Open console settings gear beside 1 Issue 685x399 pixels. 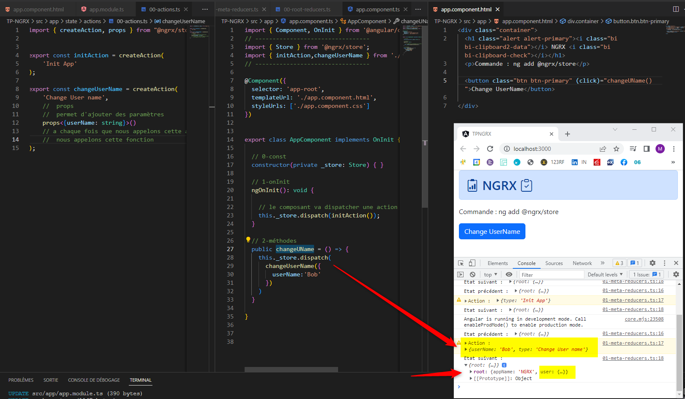pyautogui.click(x=676, y=274)
